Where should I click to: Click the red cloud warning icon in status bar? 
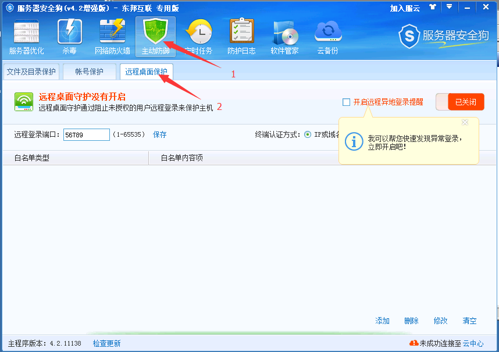click(414, 343)
